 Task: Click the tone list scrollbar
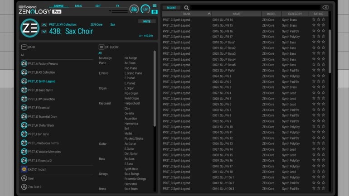(330, 51)
